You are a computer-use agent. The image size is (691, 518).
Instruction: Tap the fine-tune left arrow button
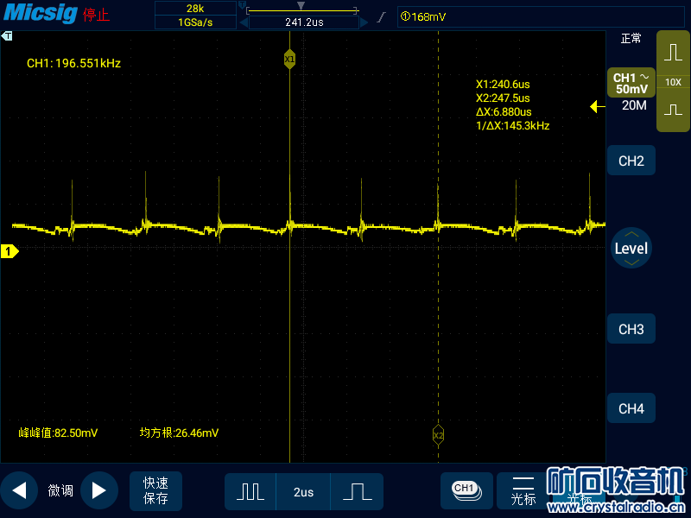tap(19, 490)
